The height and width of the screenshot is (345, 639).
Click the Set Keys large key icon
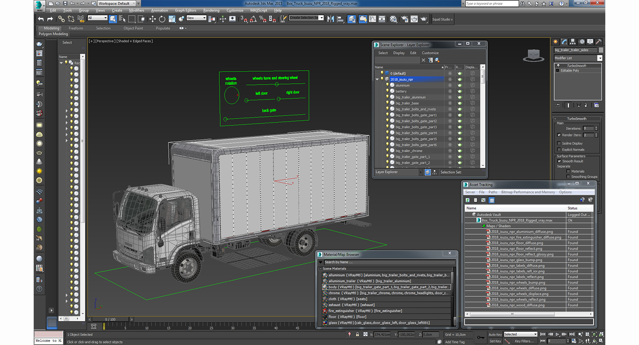coord(481,337)
